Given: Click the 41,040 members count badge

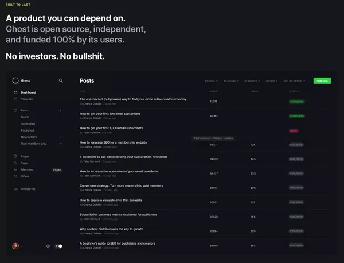Looking at the screenshot, I should (57, 170).
